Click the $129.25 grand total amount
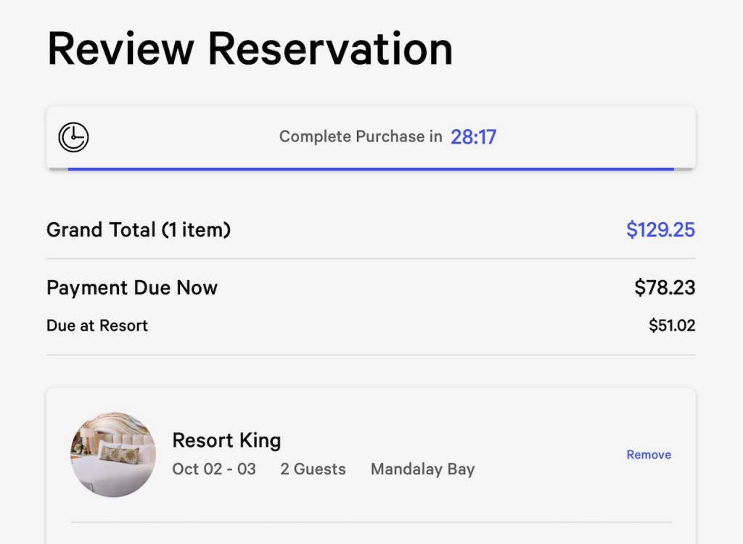743x544 pixels. (660, 230)
